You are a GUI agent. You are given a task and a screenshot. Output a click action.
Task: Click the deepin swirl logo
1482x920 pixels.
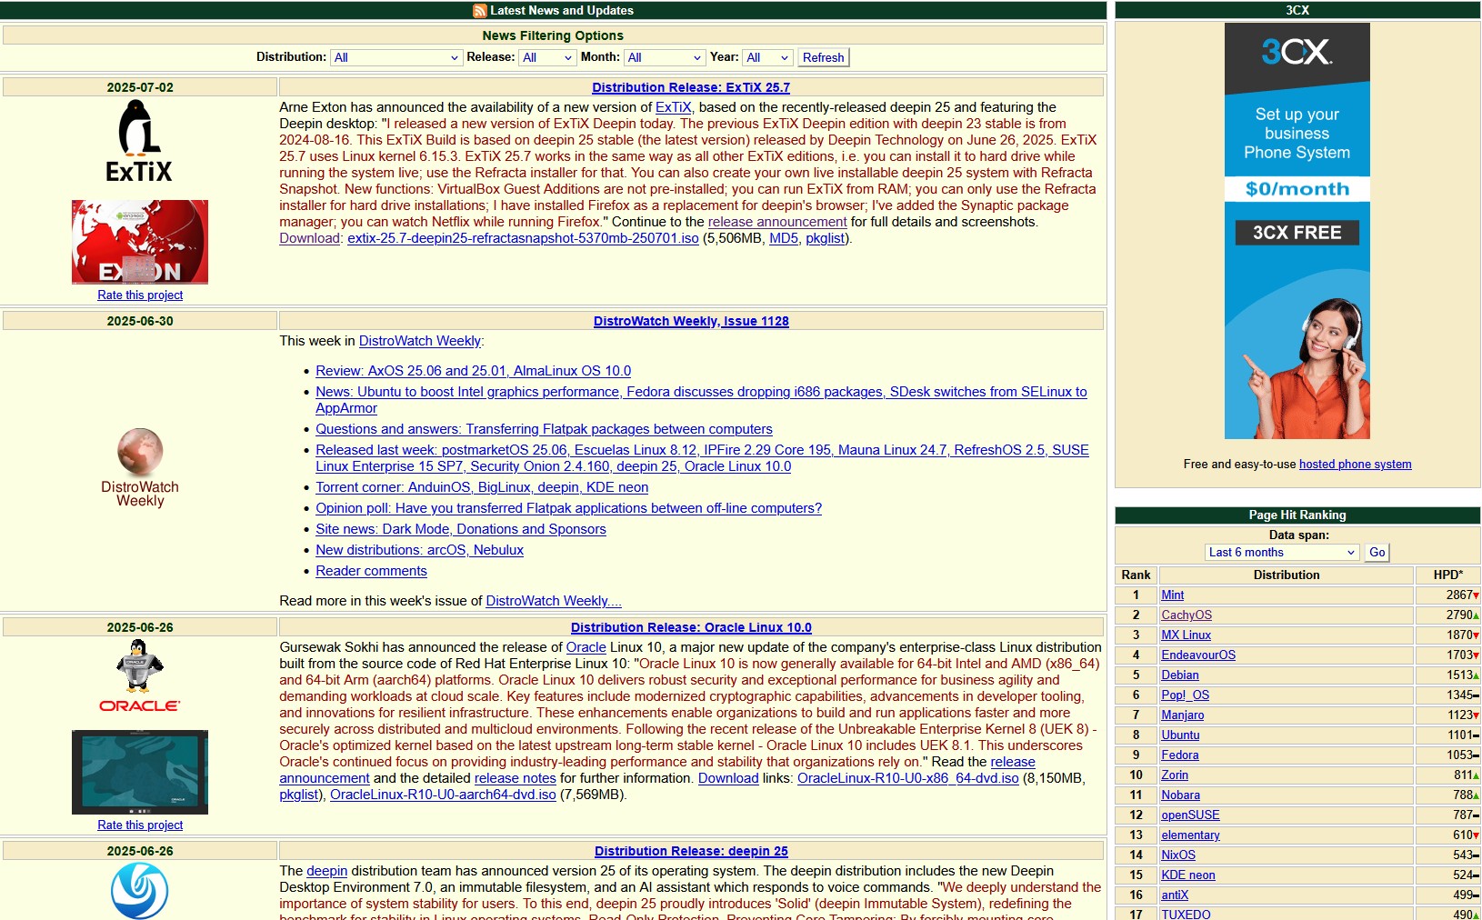point(140,890)
